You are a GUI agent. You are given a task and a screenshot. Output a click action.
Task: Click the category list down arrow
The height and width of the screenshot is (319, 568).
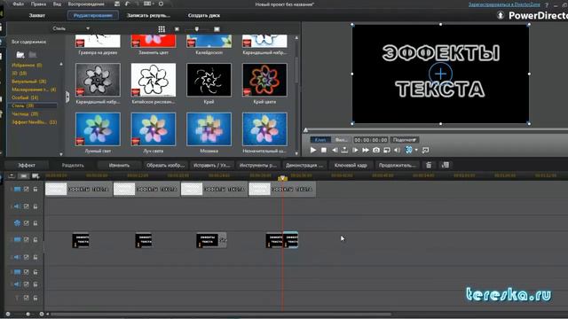[61, 154]
